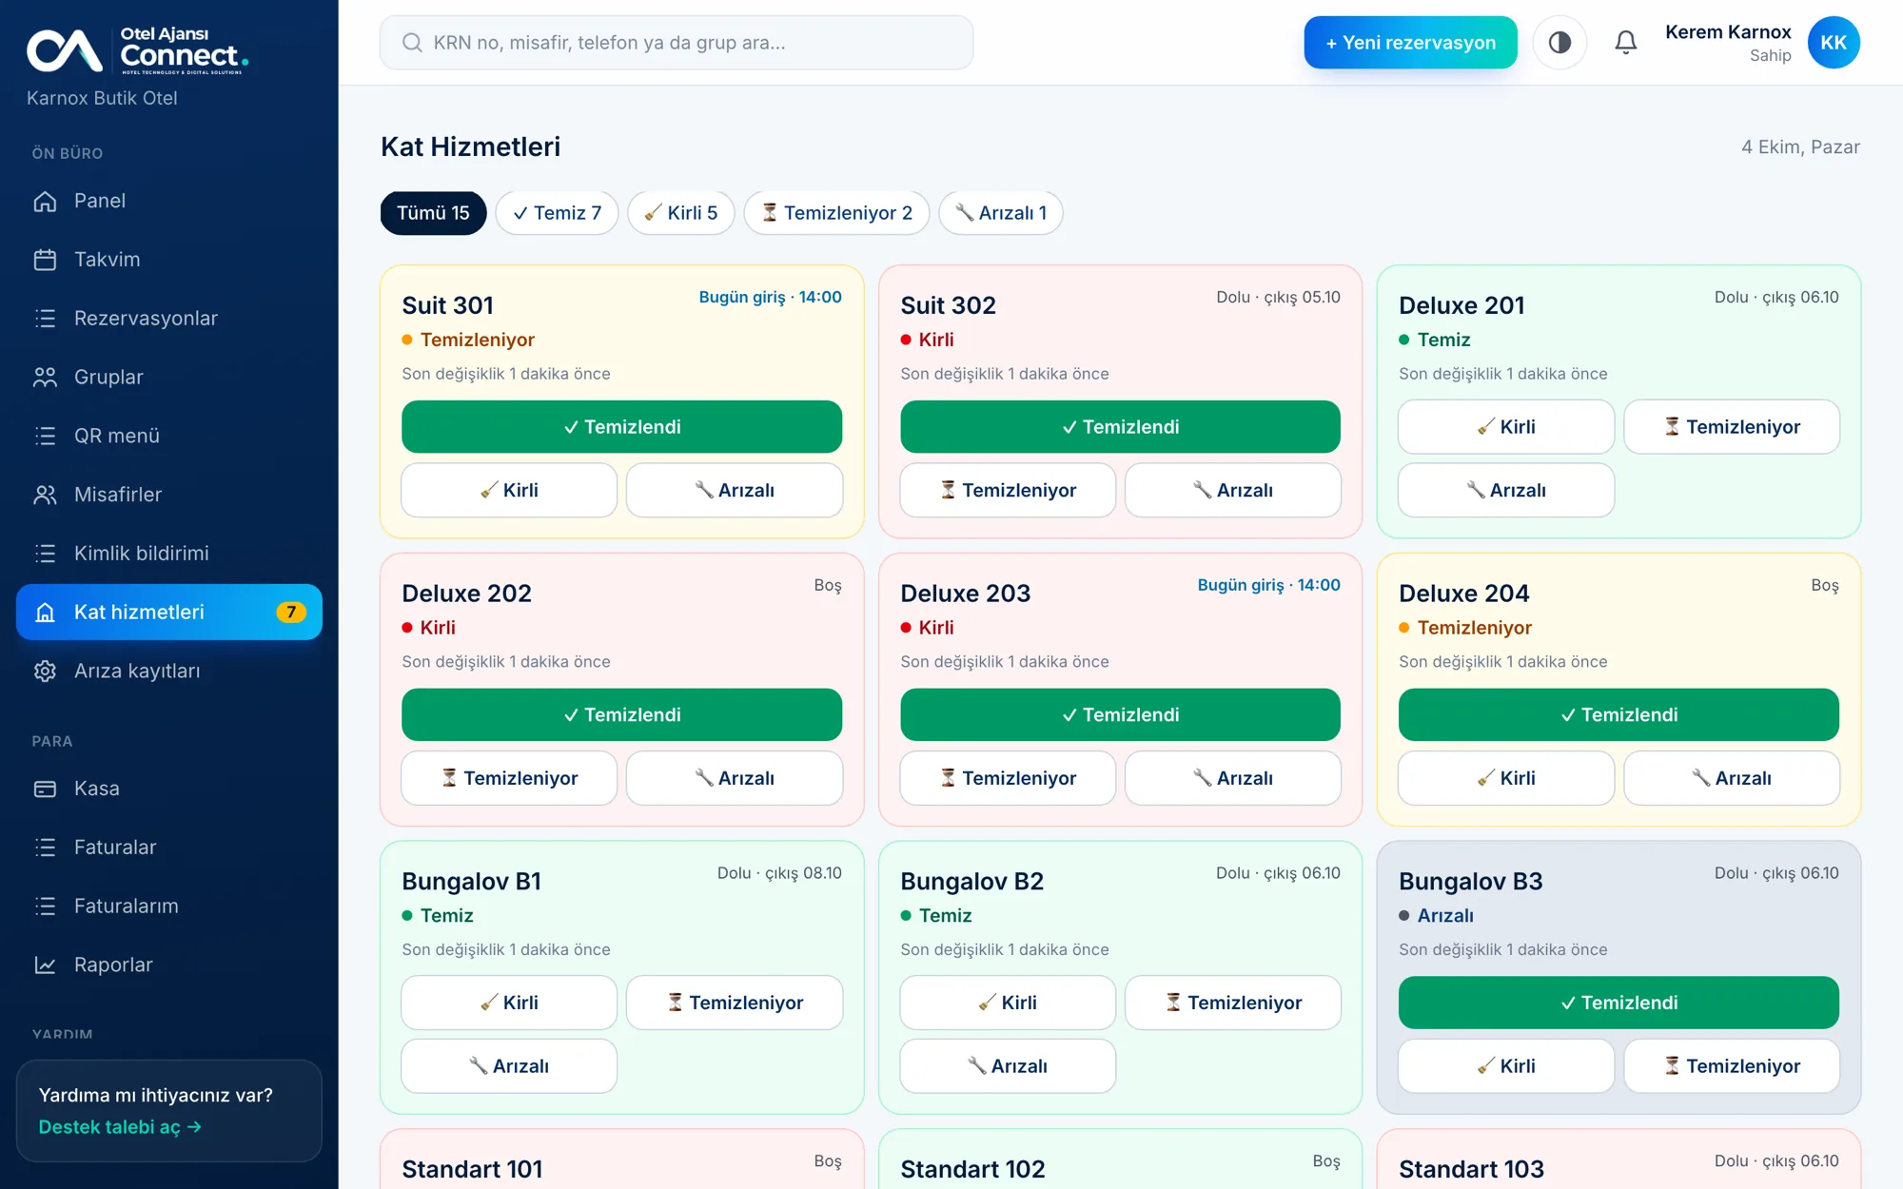Viewport: 1903px width, 1189px height.
Task: Click Kerem Karnox user name
Action: (x=1728, y=32)
